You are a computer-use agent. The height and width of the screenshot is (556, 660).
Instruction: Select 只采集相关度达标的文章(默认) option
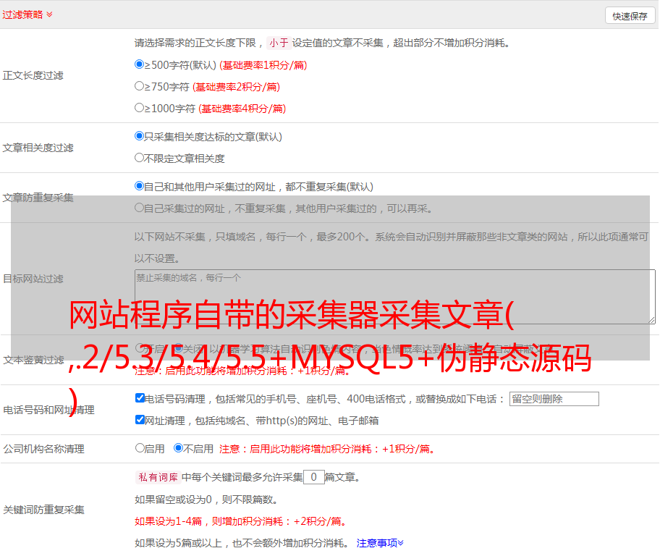pyautogui.click(x=139, y=136)
